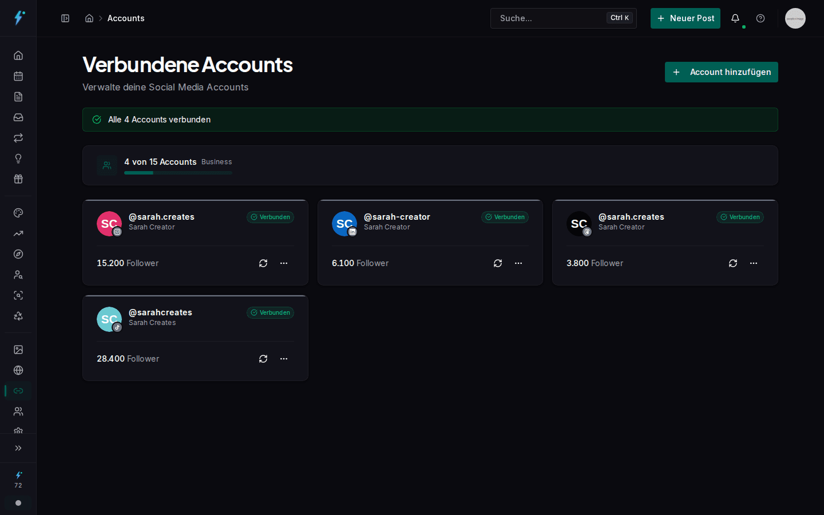Click the teal TikTok SC avatar
This screenshot has height=515, width=824.
109,319
